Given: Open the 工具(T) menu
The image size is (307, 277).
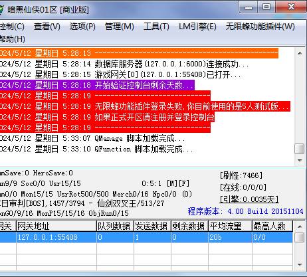Looking at the screenshot, I should pos(156,27).
